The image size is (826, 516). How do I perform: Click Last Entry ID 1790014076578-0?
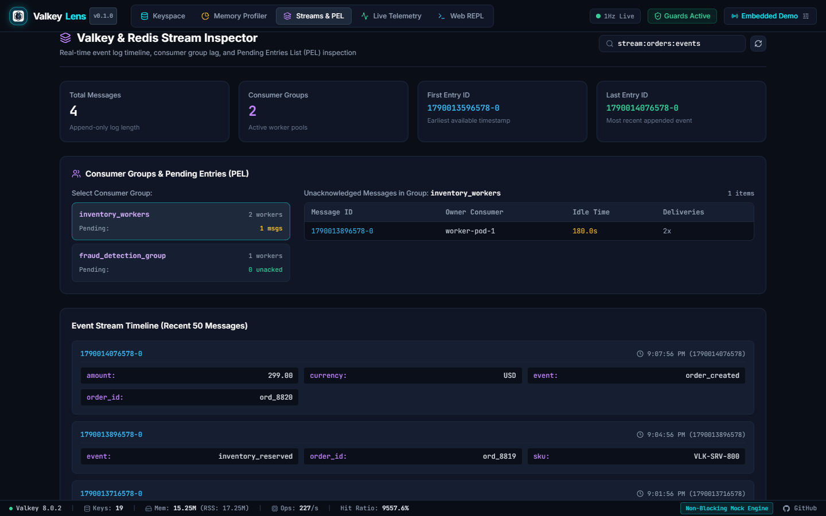coord(642,108)
